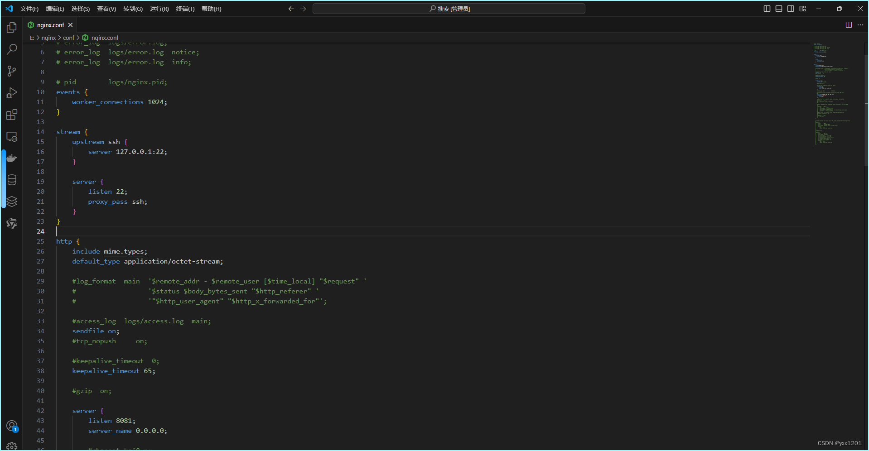Open the layered stack icon view

point(12,202)
